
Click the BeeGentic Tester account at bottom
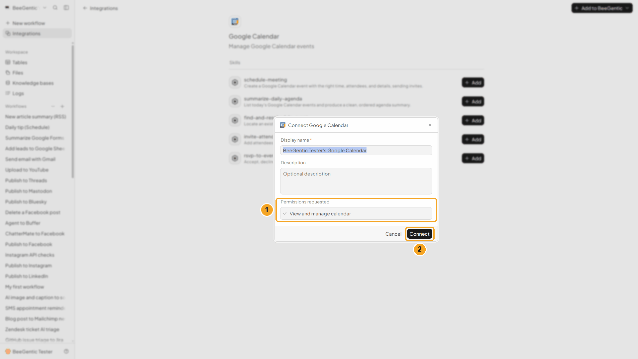pyautogui.click(x=29, y=351)
